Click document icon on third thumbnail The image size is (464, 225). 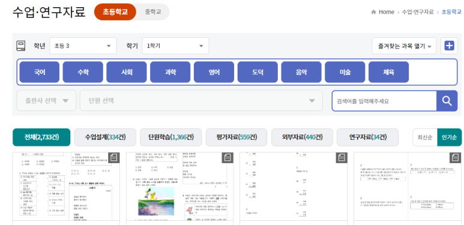click(342, 158)
